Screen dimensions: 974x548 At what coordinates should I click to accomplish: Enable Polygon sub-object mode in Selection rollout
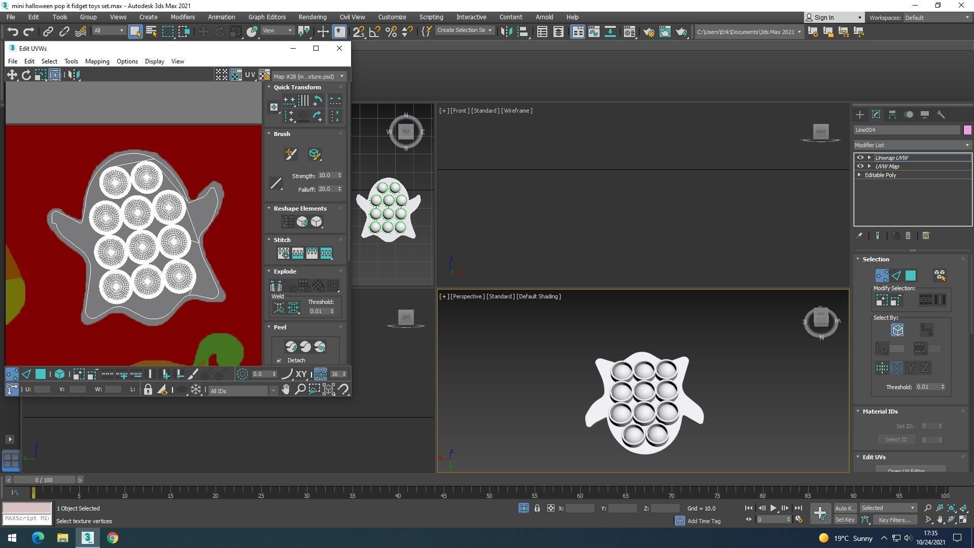911,276
